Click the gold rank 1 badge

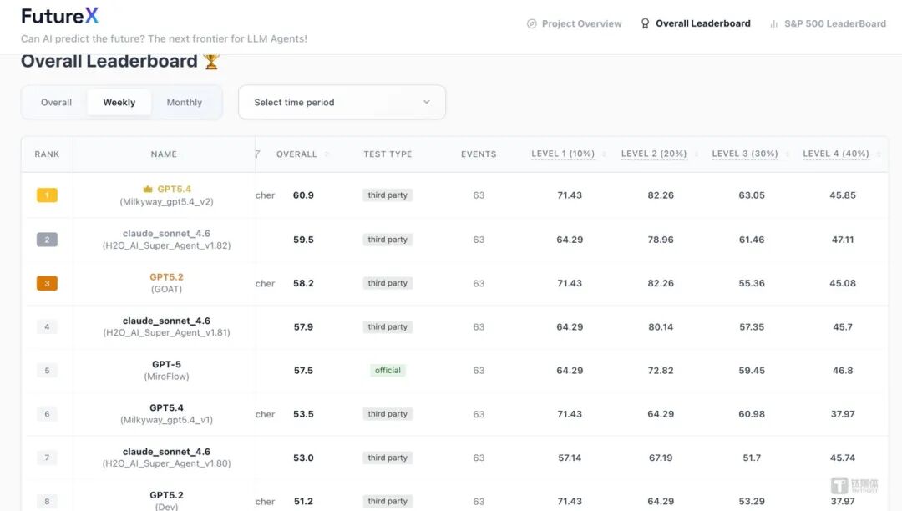click(47, 195)
